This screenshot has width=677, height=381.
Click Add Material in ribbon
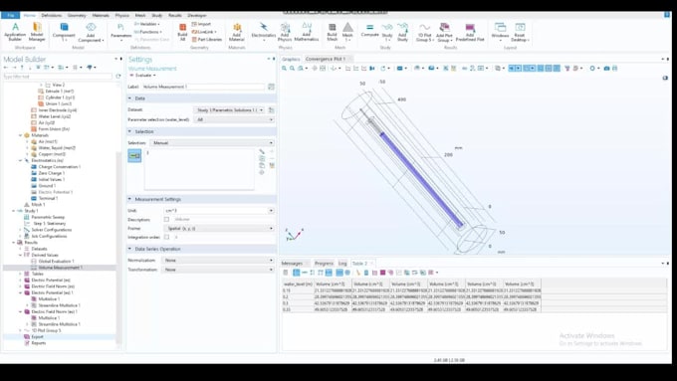(x=237, y=33)
